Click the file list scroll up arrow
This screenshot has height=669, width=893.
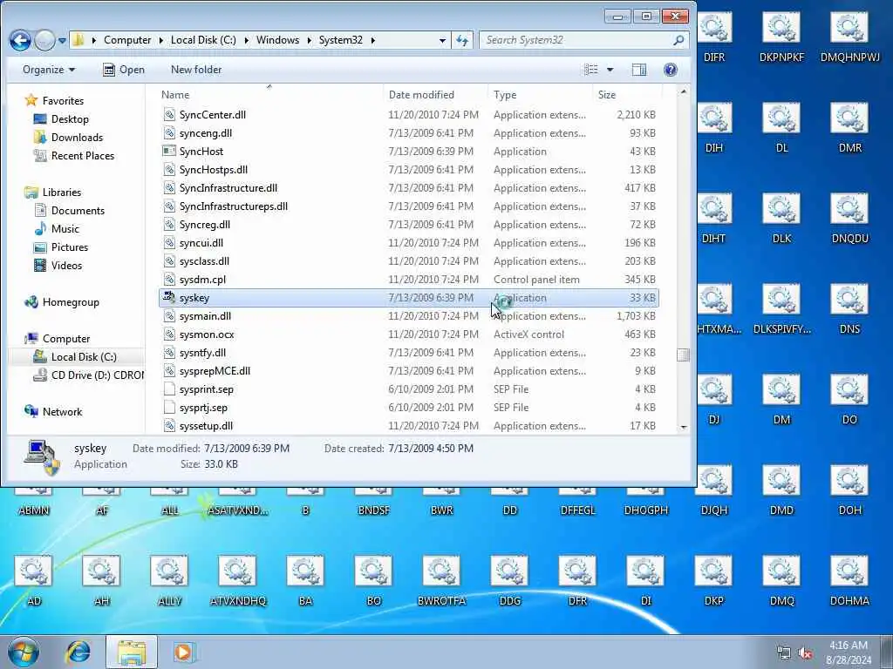[x=683, y=91]
